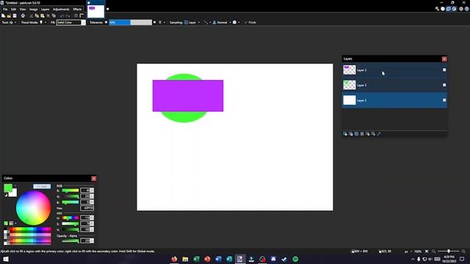
Task: Toggle the rulers icon in the toolbar
Action: (x=82, y=15)
